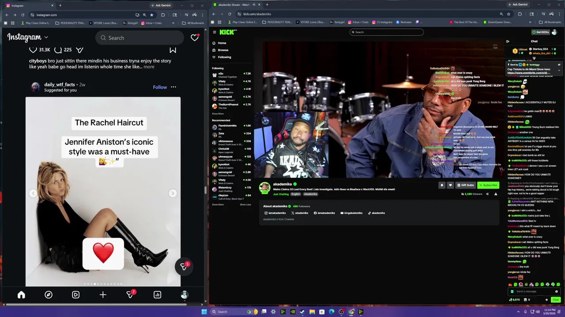Image resolution: width=565 pixels, height=317 pixels.
Task: Save the cityboys post with bookmark icon
Action: 173,50
